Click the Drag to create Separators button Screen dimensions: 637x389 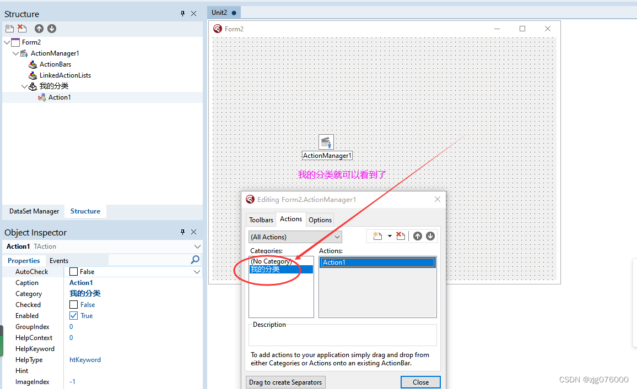(x=285, y=382)
